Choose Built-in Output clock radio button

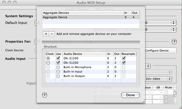48,76
